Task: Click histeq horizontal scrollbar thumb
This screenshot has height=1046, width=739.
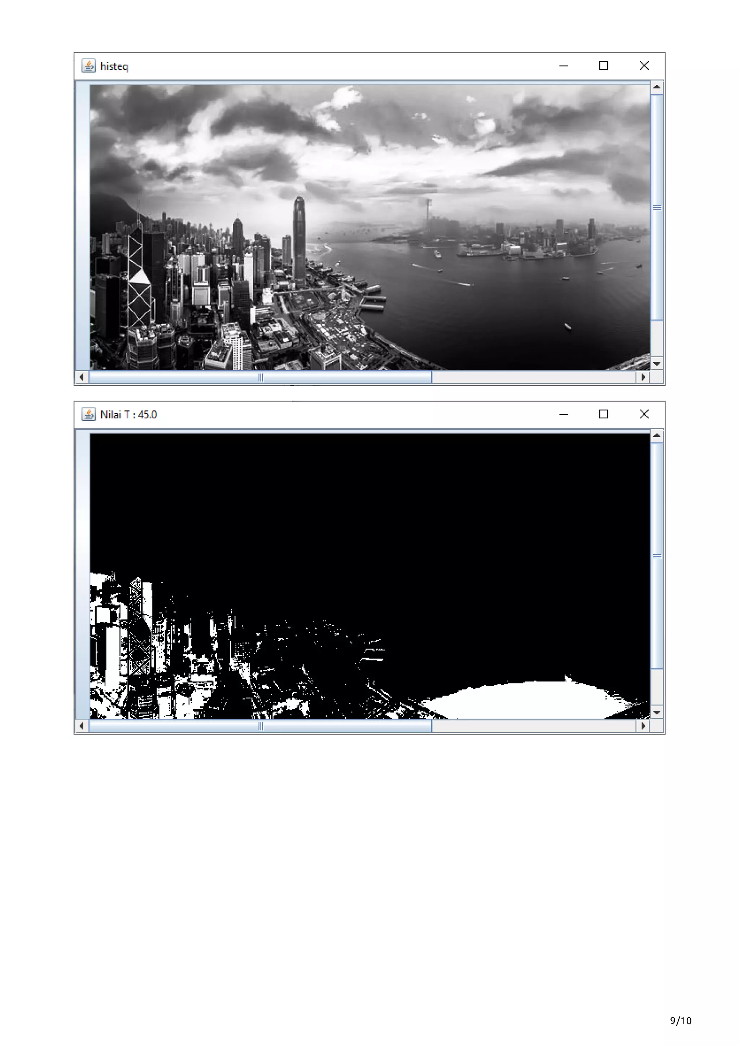Action: (x=261, y=377)
